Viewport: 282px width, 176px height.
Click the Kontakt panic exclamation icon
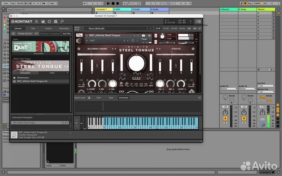click(191, 22)
